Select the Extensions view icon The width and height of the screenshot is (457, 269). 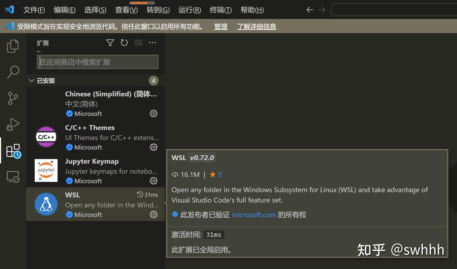tap(14, 151)
